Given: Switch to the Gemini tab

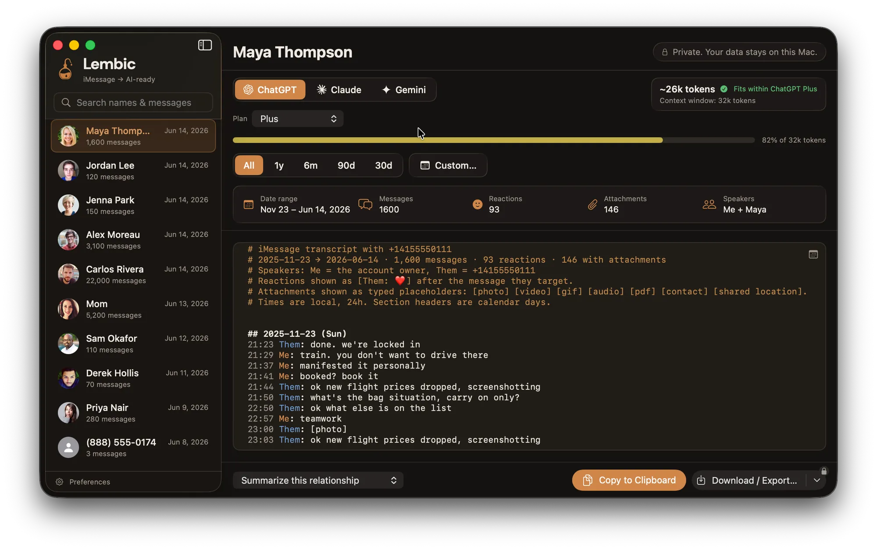Looking at the screenshot, I should (404, 90).
